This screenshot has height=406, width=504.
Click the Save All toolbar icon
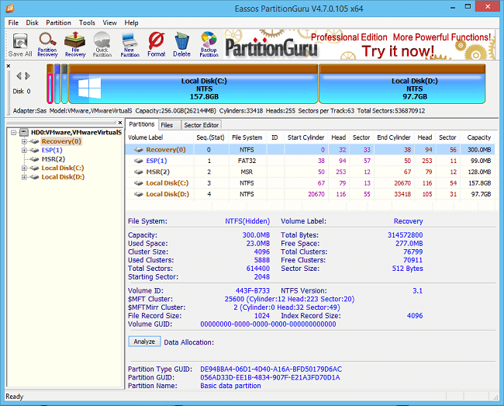coord(20,45)
